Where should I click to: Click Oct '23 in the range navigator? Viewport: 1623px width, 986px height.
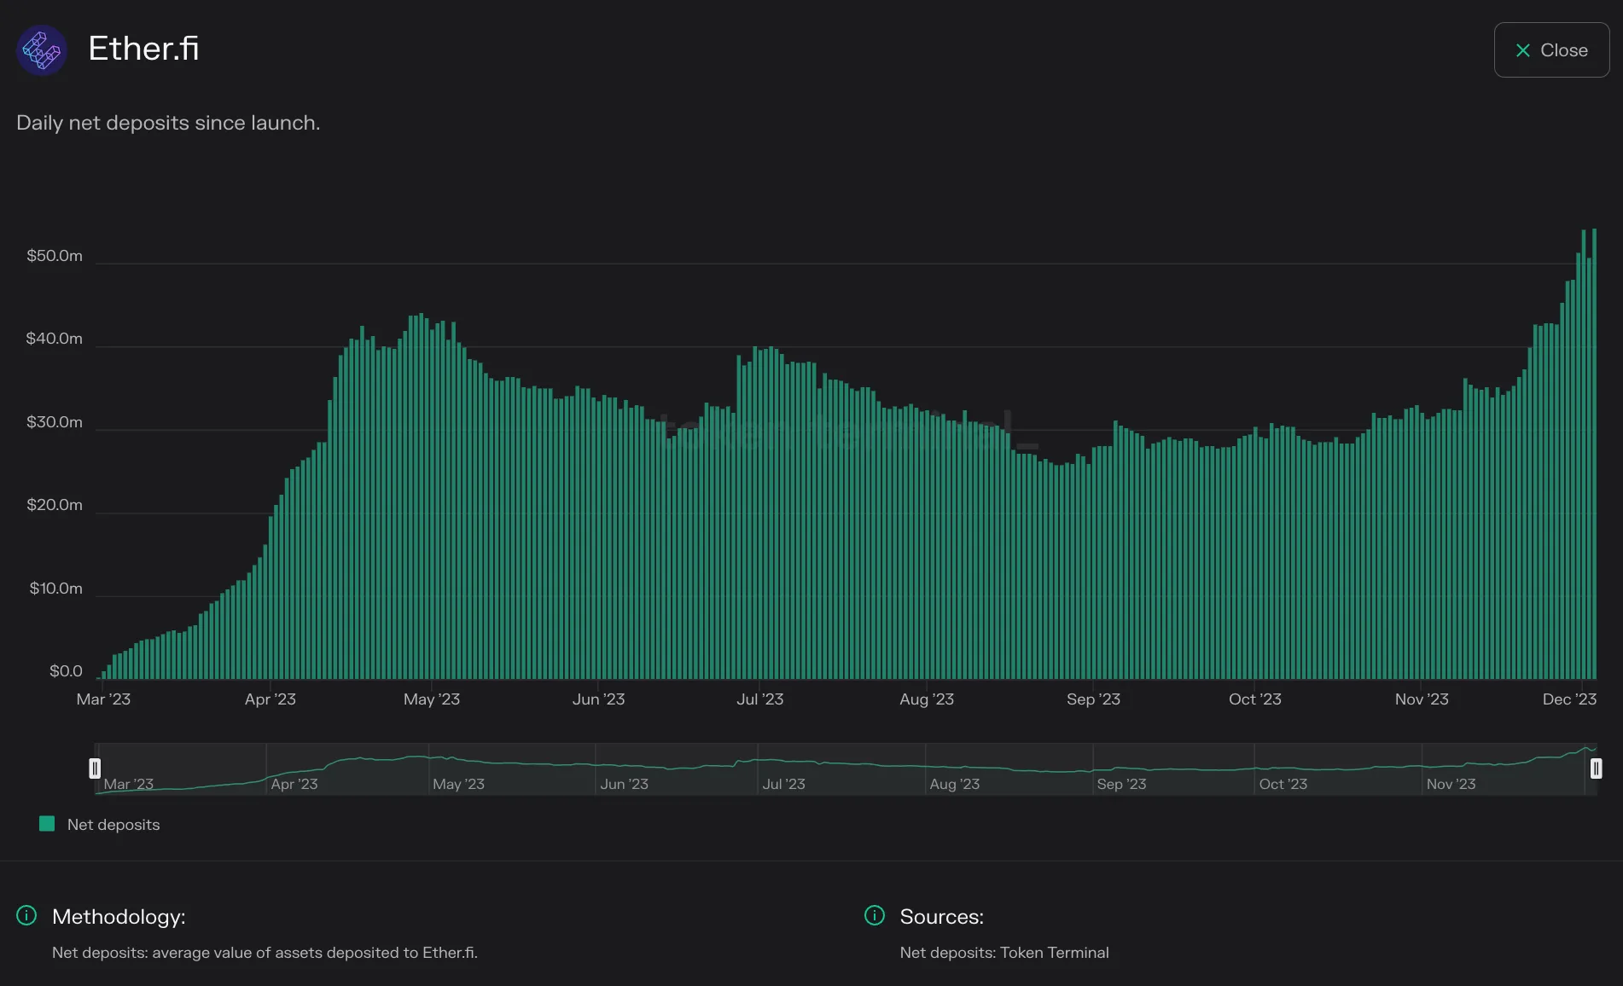pos(1283,784)
